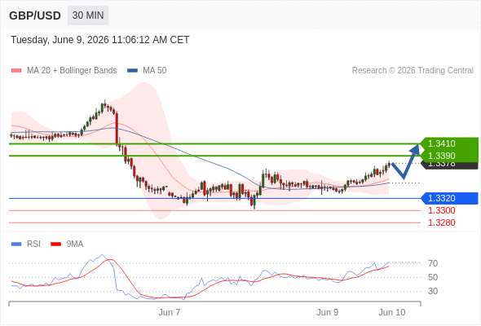Click the blue MA 50 legend swatch

(x=133, y=71)
